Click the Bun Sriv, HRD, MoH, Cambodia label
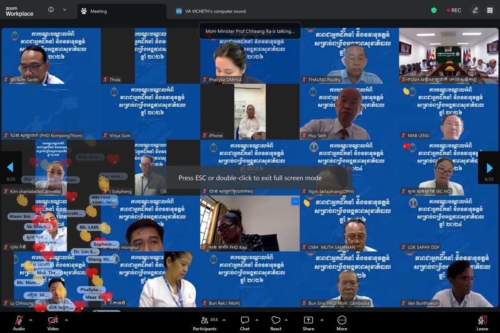This screenshot has height=333, width=500. click(339, 303)
